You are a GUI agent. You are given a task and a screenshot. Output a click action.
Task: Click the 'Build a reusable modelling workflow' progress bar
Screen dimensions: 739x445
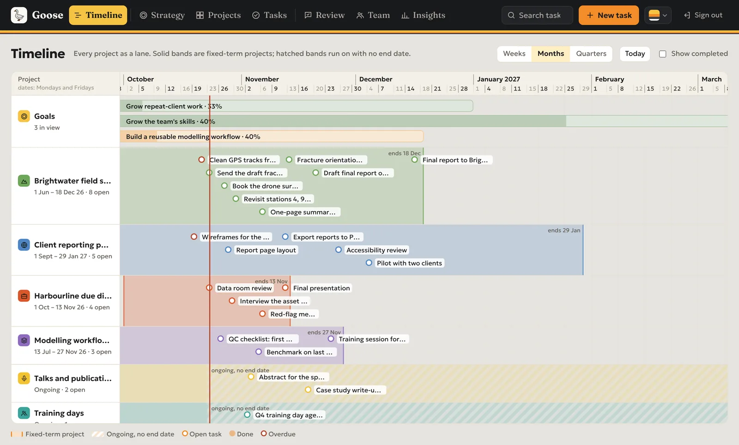(272, 136)
